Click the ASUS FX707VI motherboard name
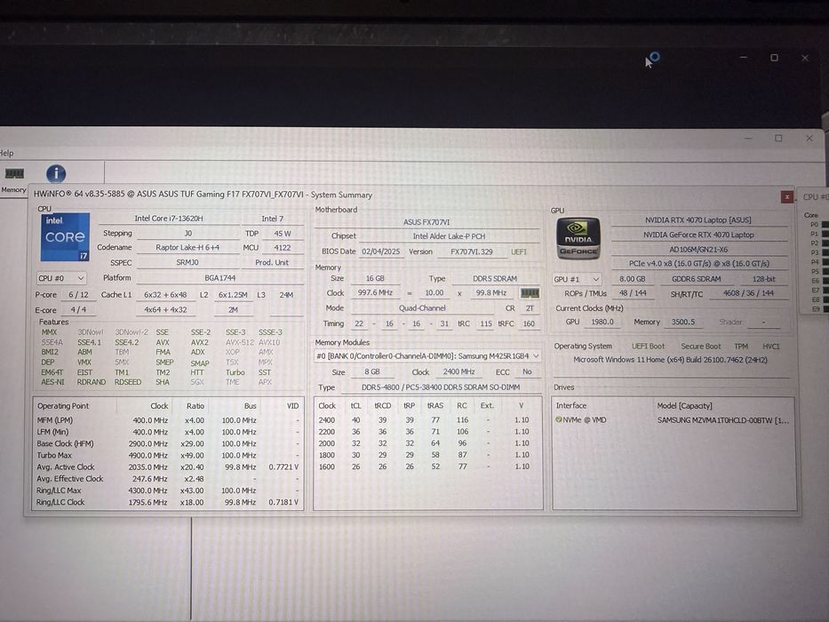The image size is (829, 622). (x=426, y=222)
